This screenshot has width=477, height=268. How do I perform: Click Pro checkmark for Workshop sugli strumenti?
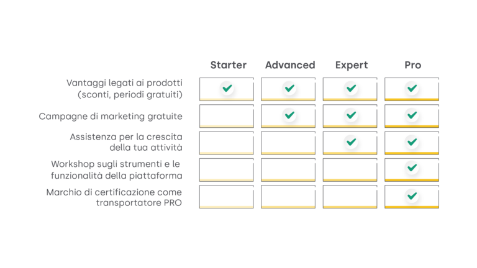[x=412, y=167]
